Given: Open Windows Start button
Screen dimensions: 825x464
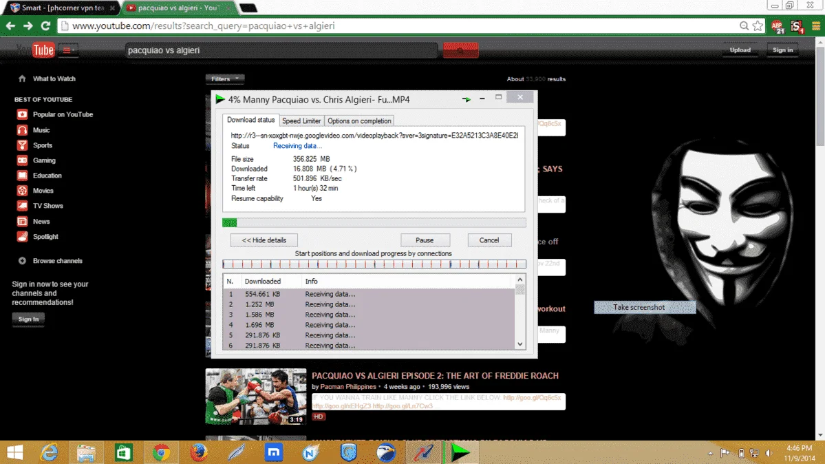Looking at the screenshot, I should 14,452.
